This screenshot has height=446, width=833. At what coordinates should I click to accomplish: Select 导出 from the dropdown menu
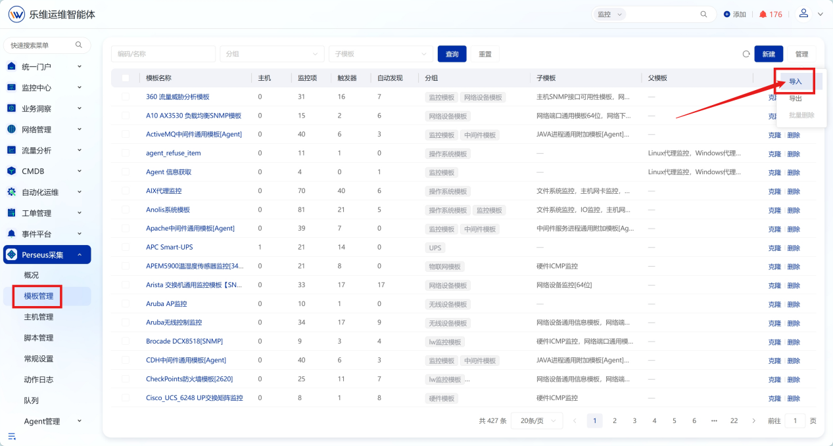coord(796,99)
